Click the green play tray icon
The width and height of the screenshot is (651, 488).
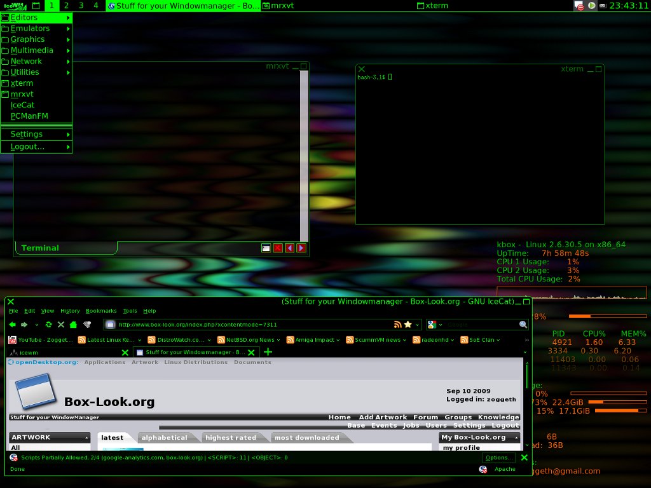(592, 5)
